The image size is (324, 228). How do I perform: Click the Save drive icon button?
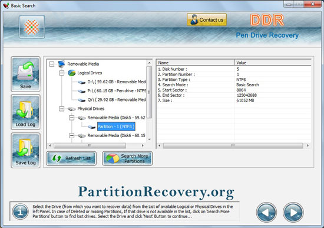tap(25, 74)
